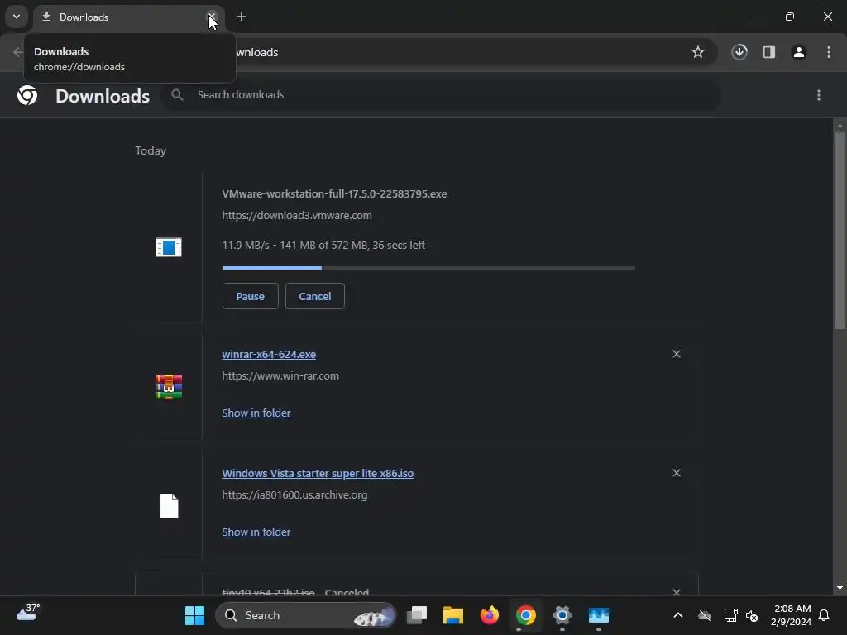The width and height of the screenshot is (847, 635).
Task: Pause the VMware workstation download
Action: (250, 296)
